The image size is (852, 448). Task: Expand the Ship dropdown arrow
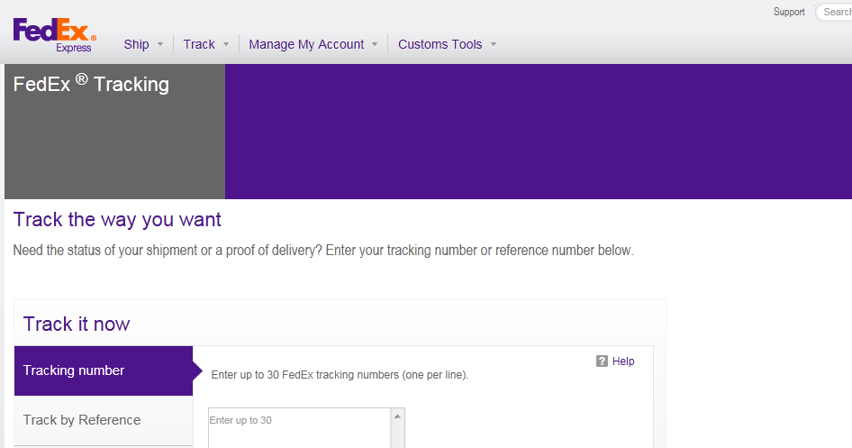pos(160,44)
